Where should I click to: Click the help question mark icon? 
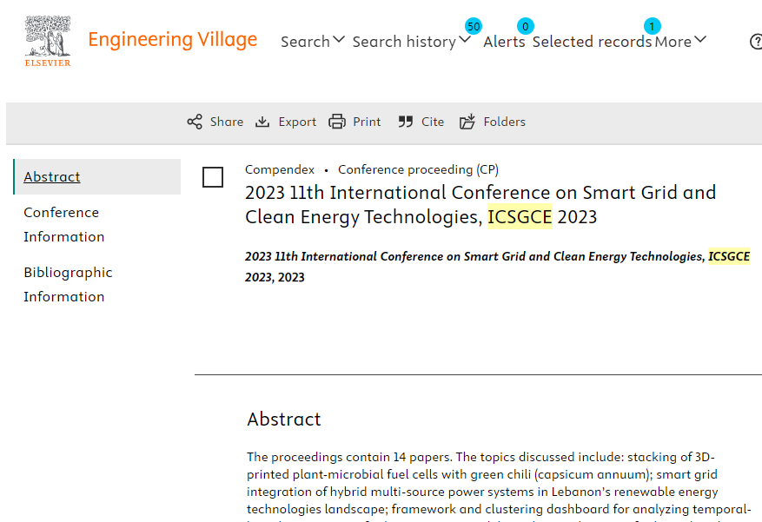pyautogui.click(x=756, y=42)
